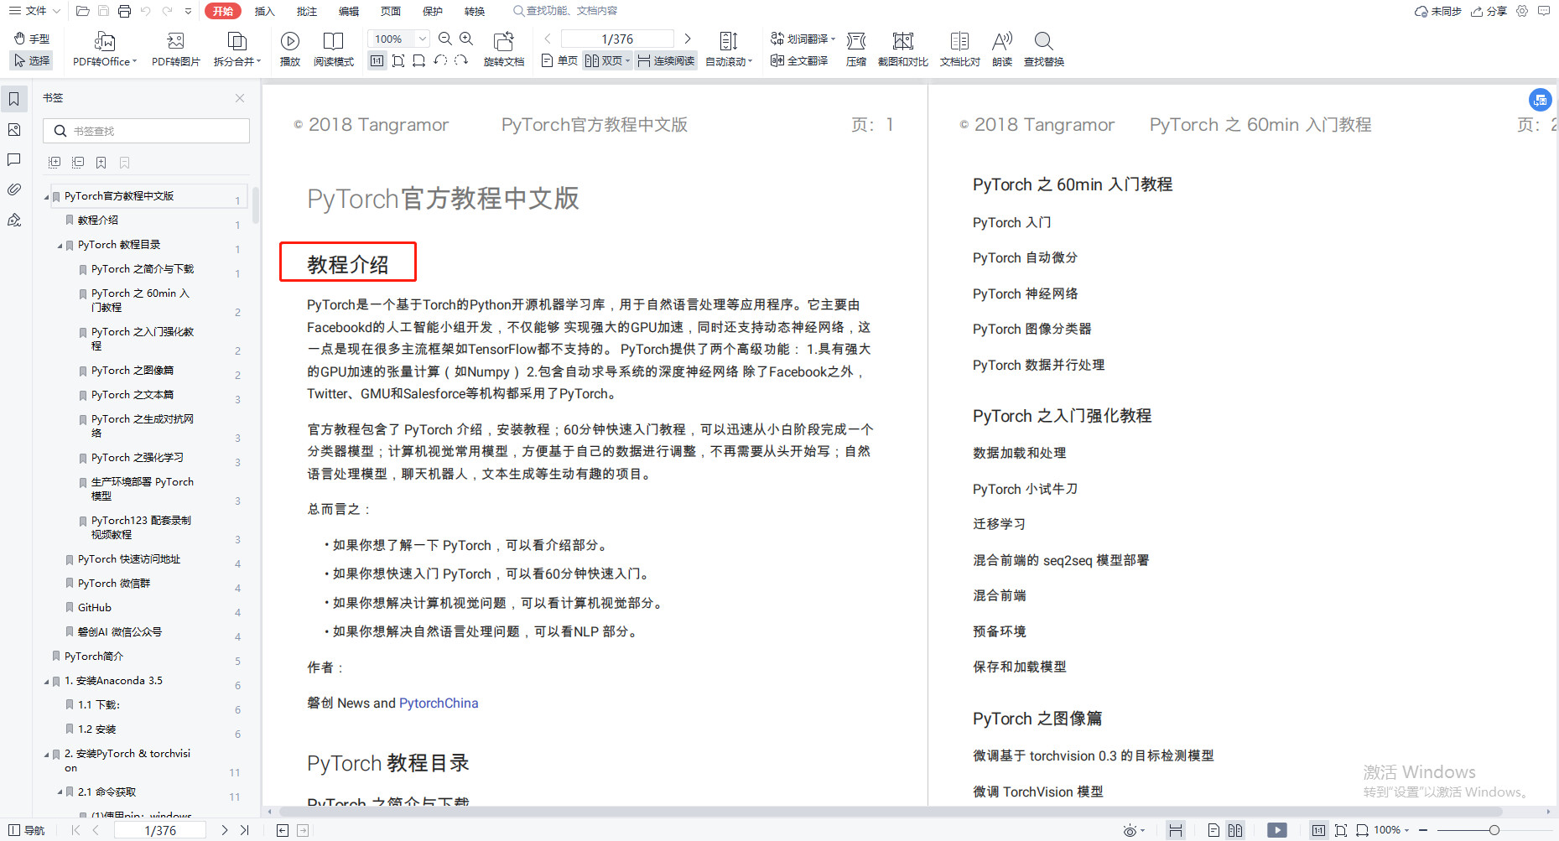Viewport: 1559px width, 841px height.
Task: Adjust the zoom slider handle in status bar
Action: pos(1494,830)
